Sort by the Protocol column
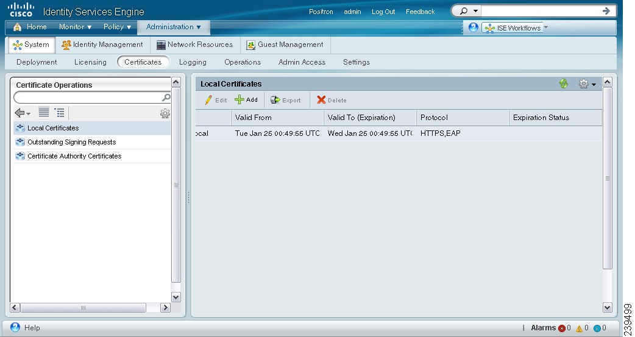 point(462,118)
